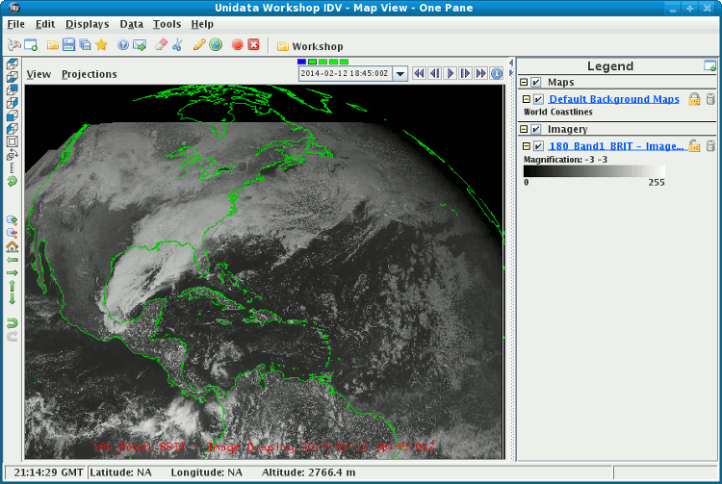Screen dimensions: 722x484
Task: Open the Displays menu
Action: coord(87,23)
